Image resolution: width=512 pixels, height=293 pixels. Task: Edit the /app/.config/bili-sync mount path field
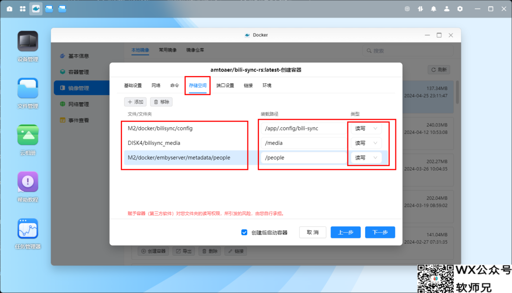coord(303,128)
